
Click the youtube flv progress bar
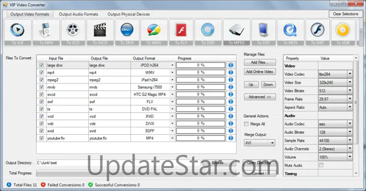click(x=201, y=138)
